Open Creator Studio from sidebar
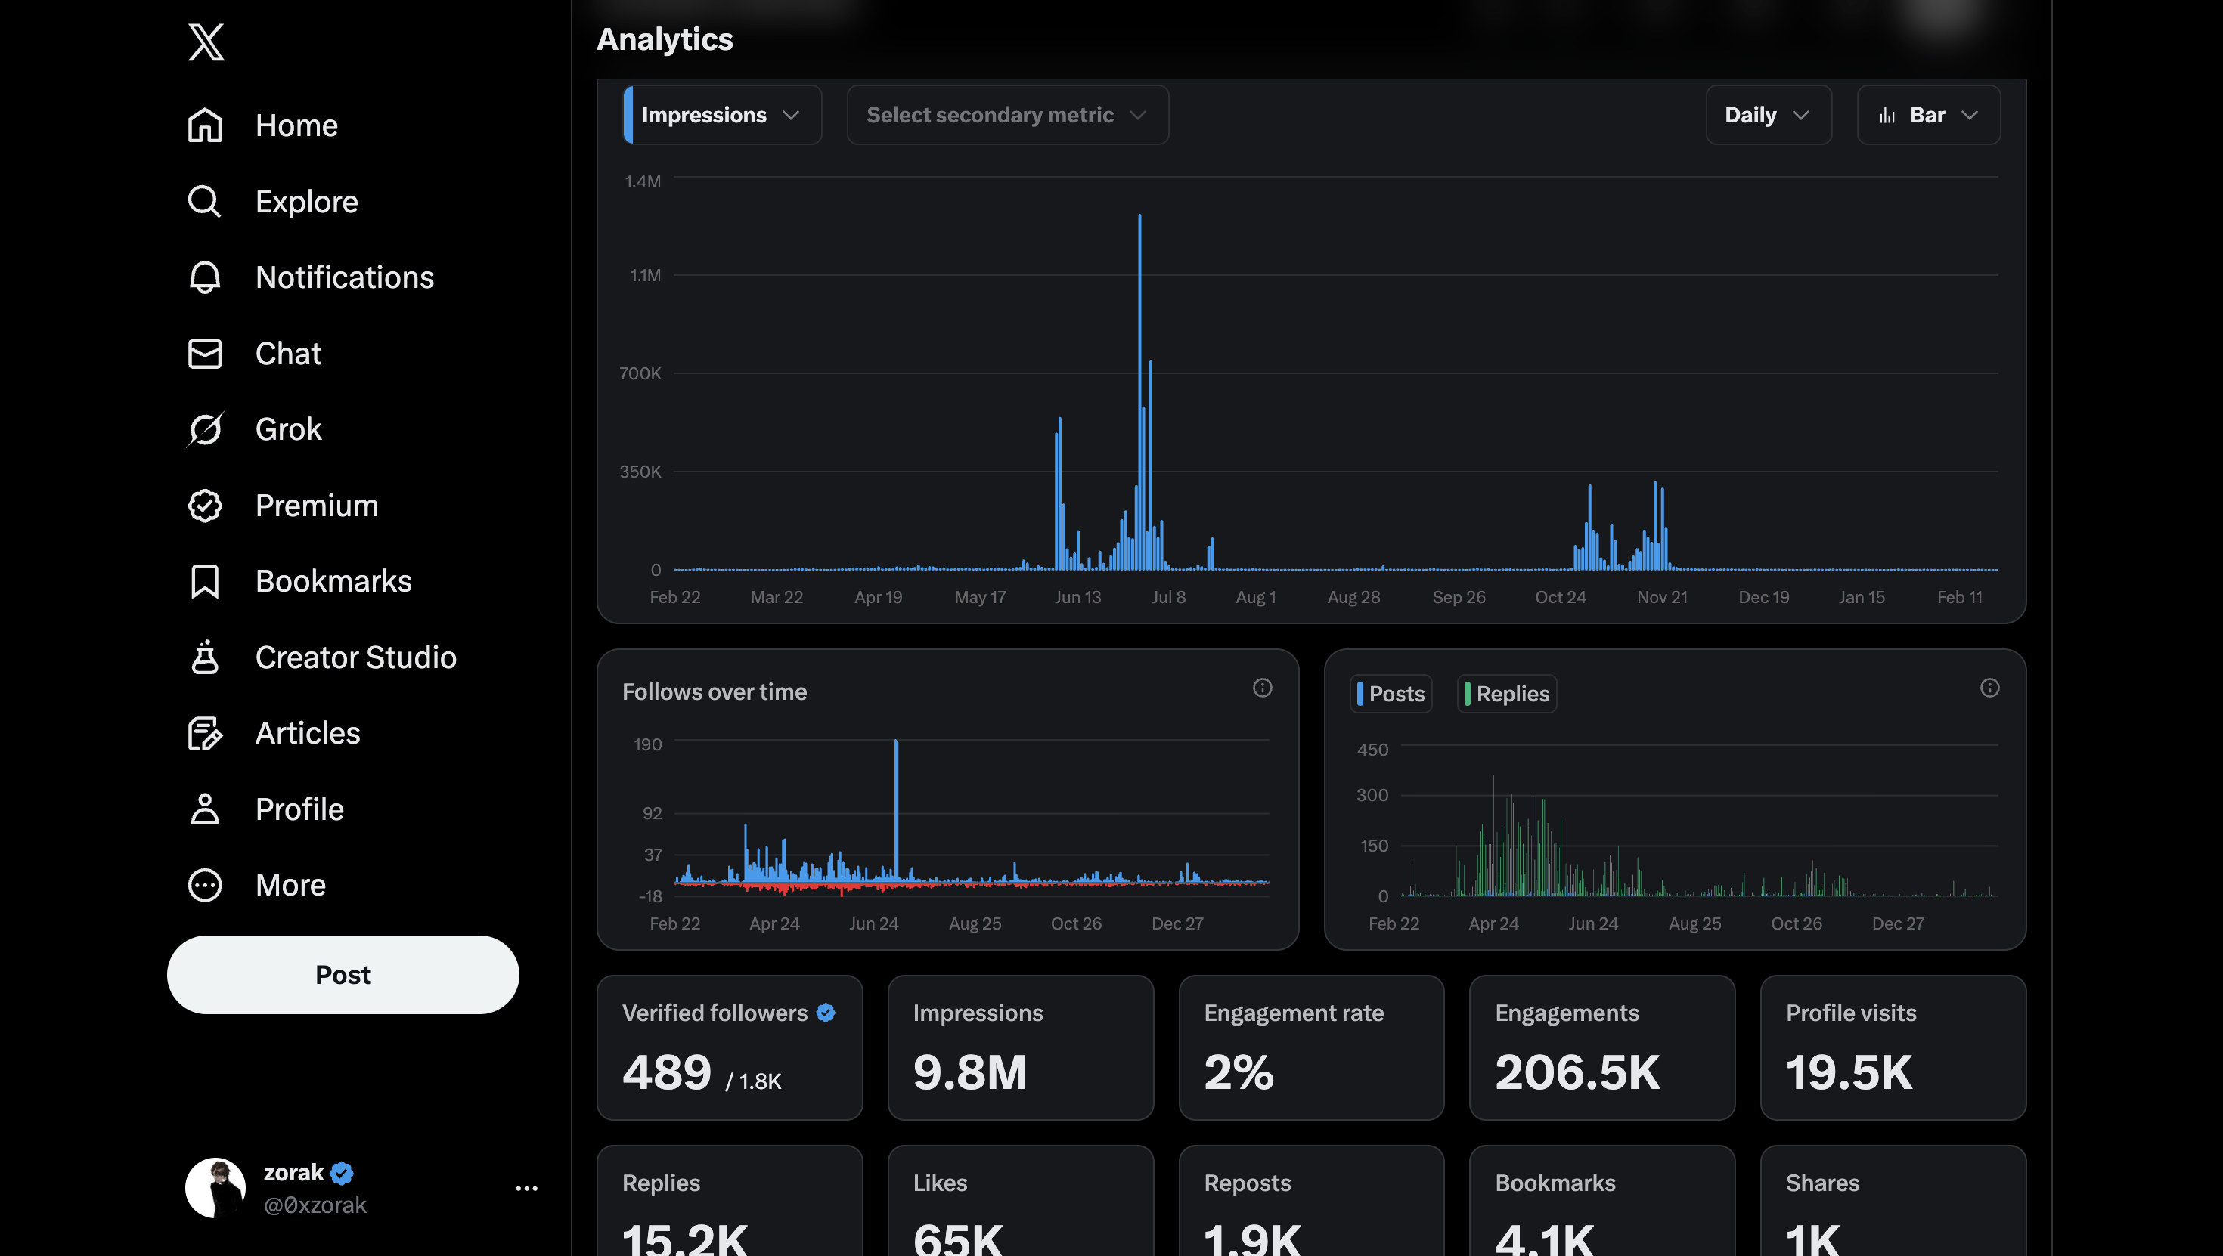Viewport: 2223px width, 1256px height. pyautogui.click(x=355, y=657)
